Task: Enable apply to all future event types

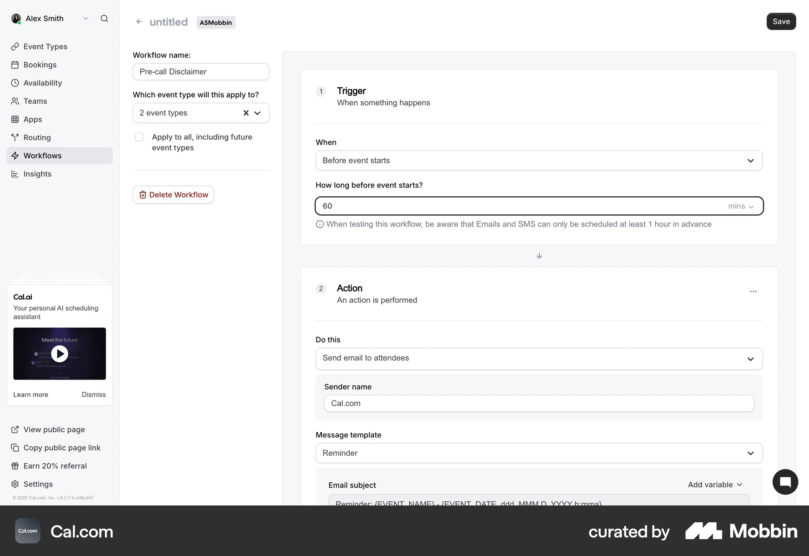Action: [x=139, y=137]
